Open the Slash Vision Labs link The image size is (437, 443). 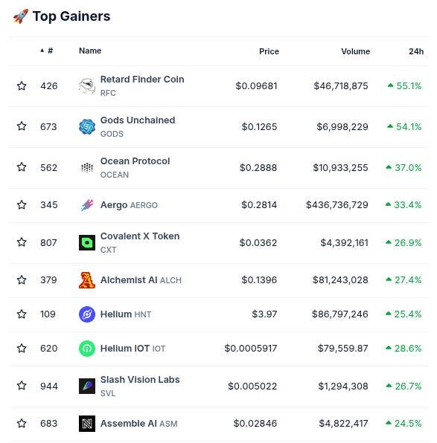(x=140, y=379)
